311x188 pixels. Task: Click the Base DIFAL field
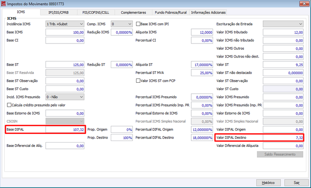coord(65,130)
